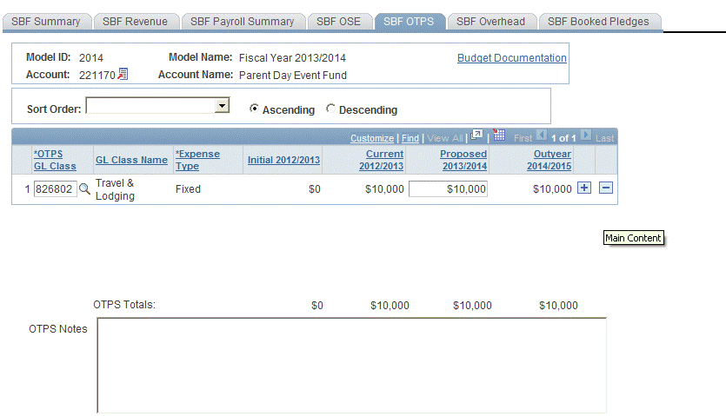Delete the row with minus button
Viewport: 726px width, 416px height.
606,188
